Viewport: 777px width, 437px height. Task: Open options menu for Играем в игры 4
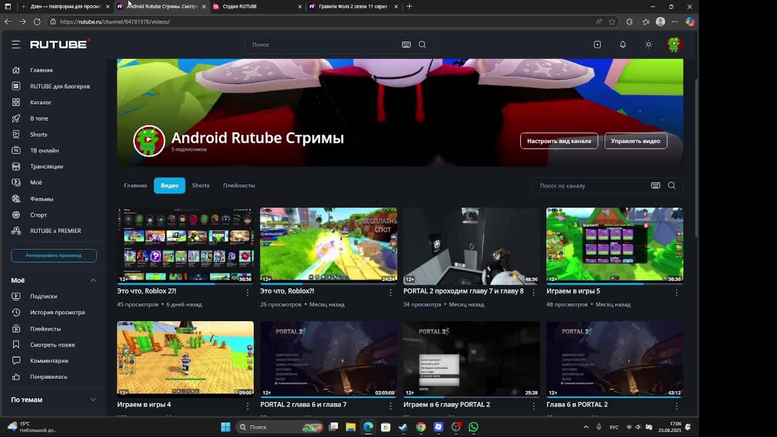tap(247, 405)
